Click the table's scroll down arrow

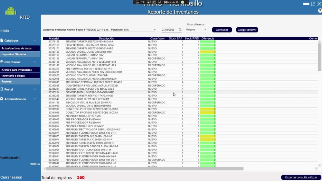click(x=319, y=165)
